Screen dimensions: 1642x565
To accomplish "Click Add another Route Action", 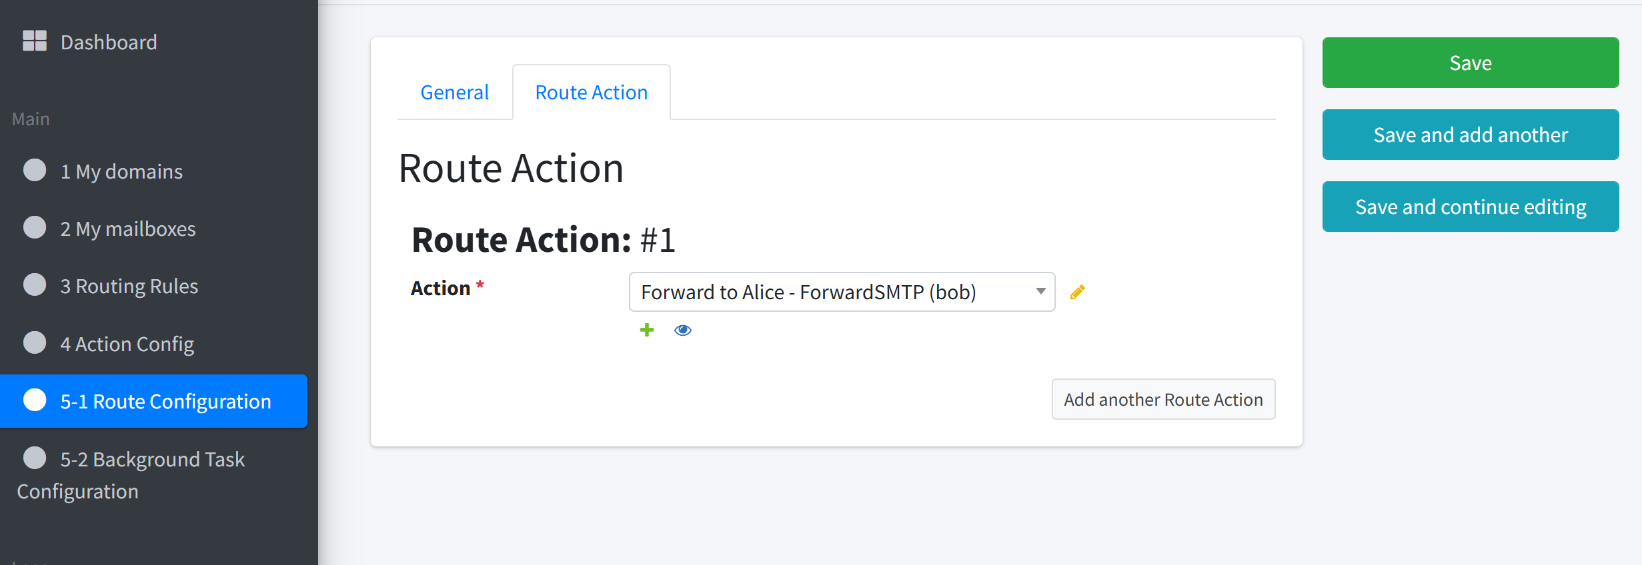I will point(1163,399).
